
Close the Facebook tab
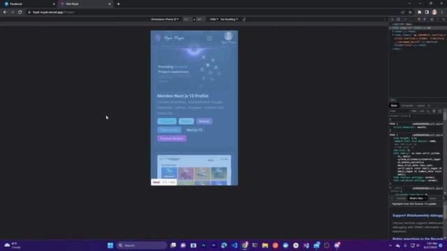click(x=54, y=4)
